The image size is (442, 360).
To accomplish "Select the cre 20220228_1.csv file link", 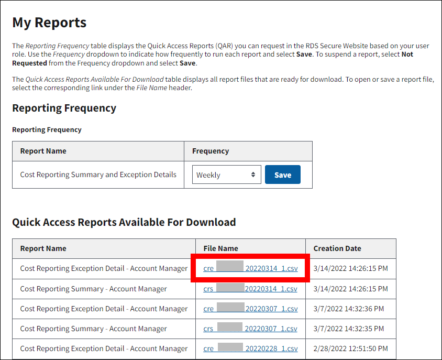I will pyautogui.click(x=250, y=348).
